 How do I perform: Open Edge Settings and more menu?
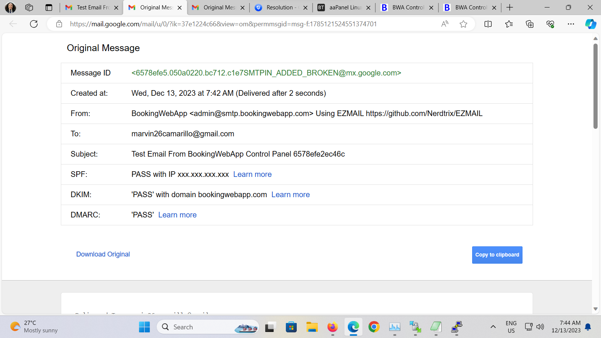571,24
